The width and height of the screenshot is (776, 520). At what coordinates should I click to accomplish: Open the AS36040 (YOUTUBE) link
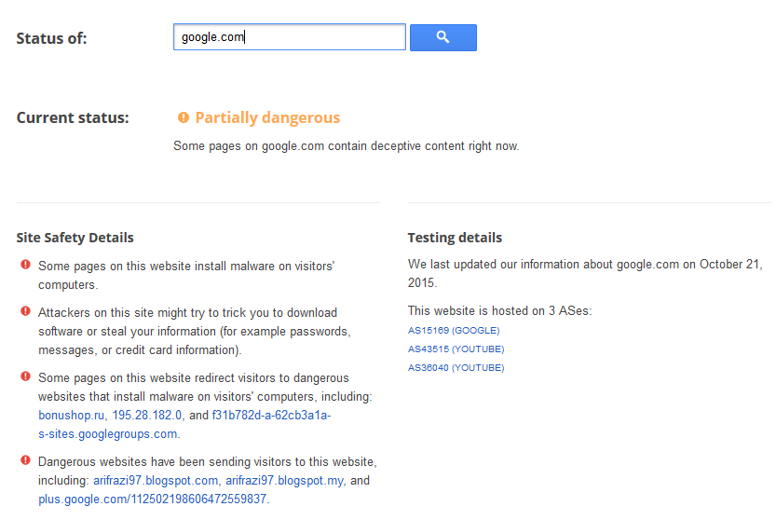pyautogui.click(x=456, y=368)
